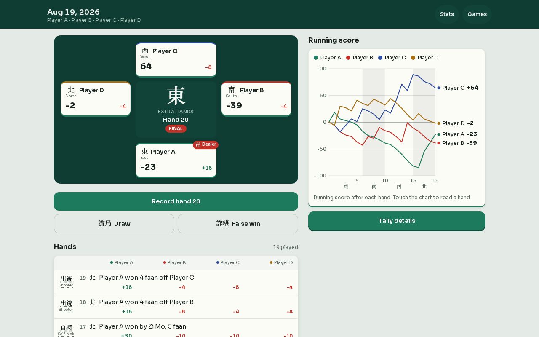Click the 自摸 Self pick icon for hand 17
The height and width of the screenshot is (337, 539).
(66, 330)
